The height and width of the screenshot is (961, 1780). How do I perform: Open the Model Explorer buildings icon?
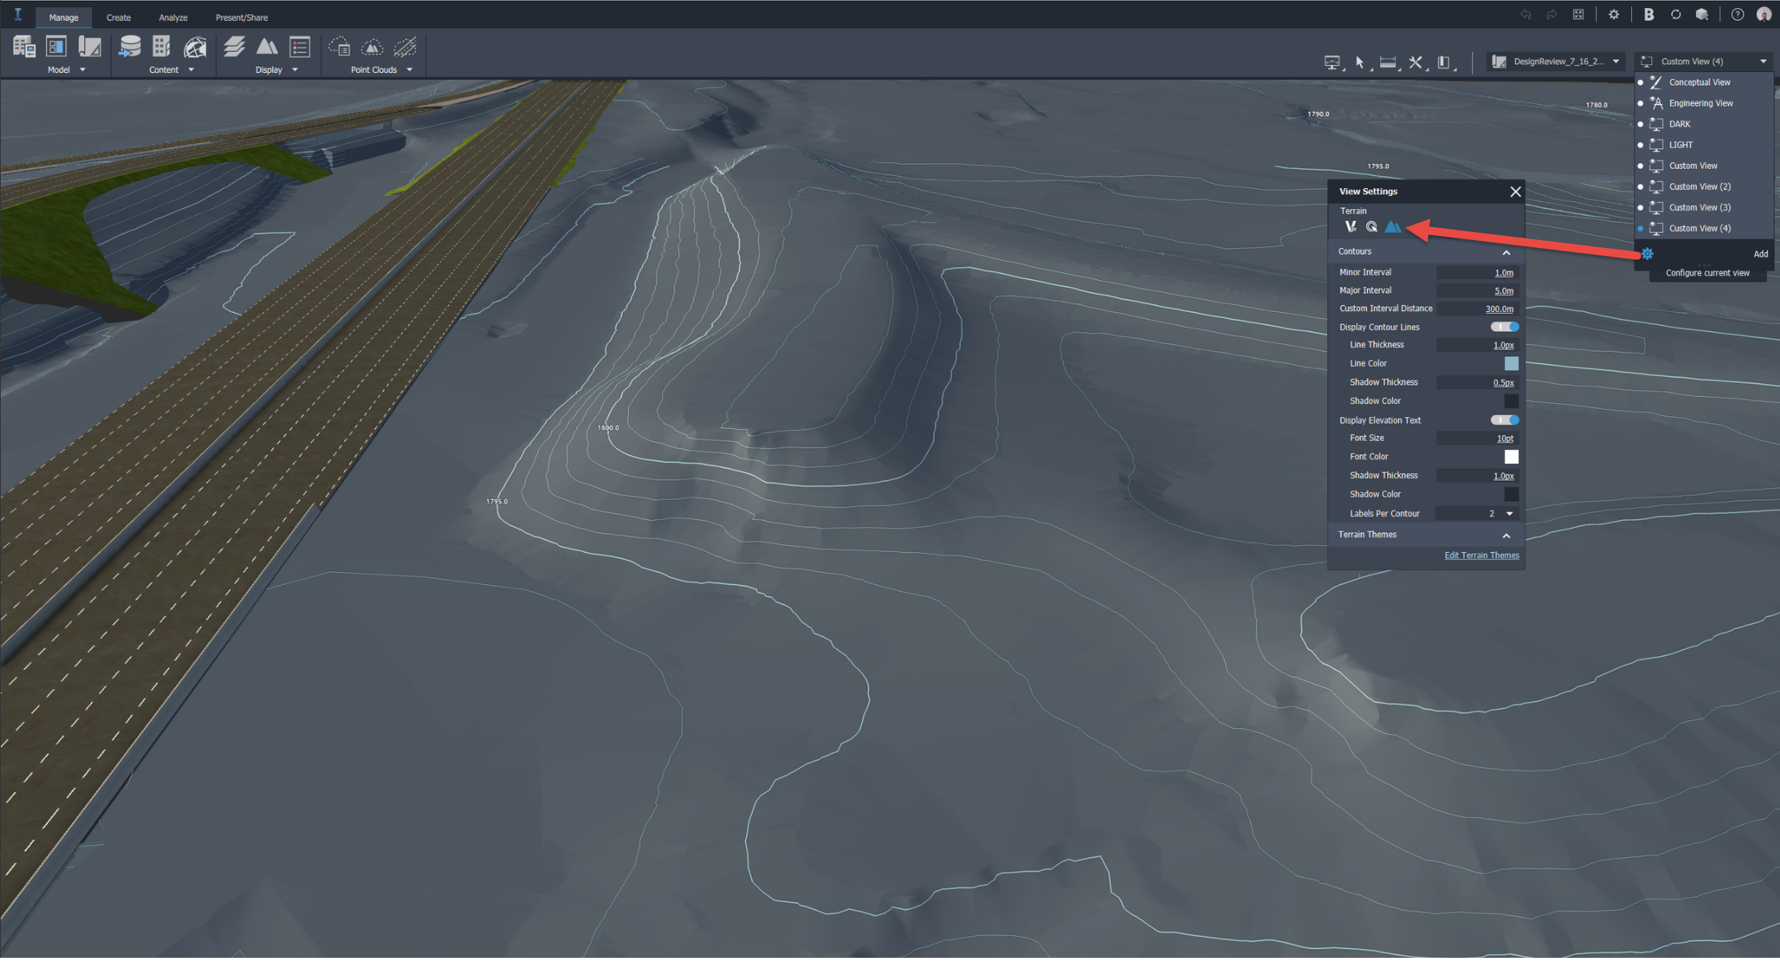coord(23,47)
